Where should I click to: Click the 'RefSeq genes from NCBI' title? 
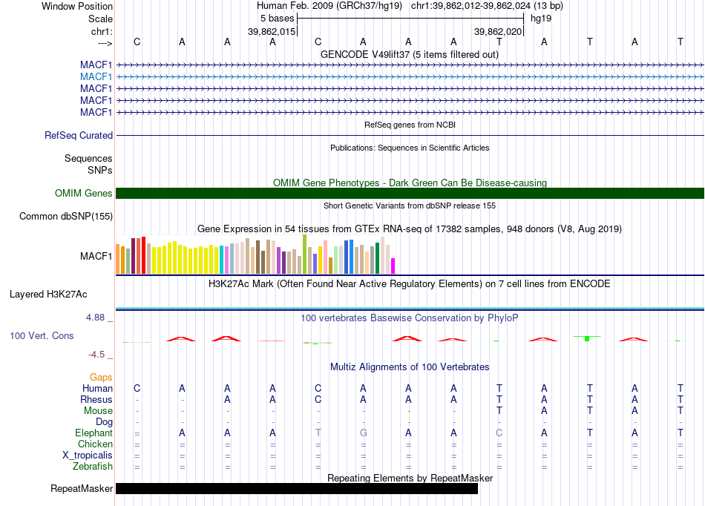click(410, 125)
